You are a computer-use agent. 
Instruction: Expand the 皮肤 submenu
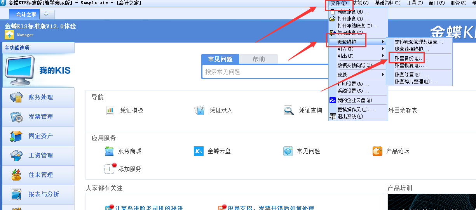[x=358, y=74]
